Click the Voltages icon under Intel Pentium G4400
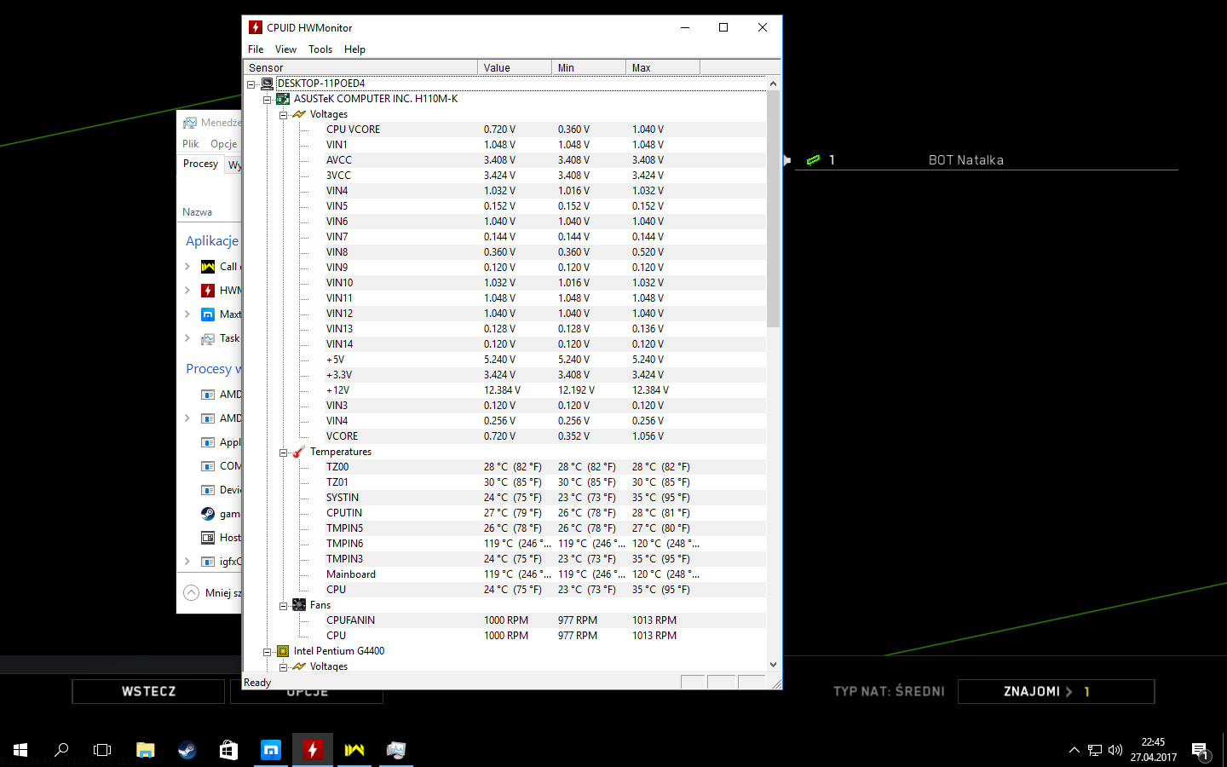The height and width of the screenshot is (767, 1227). [299, 666]
